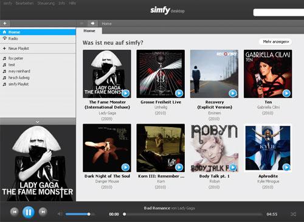Viewport: 304px width, 222px height.
Task: Click Mehr anzeigen to show more
Action: click(275, 42)
